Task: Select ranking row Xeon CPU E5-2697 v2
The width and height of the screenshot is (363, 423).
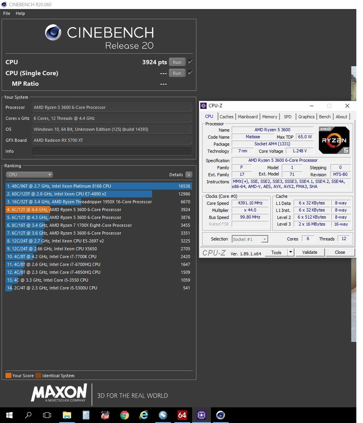Action: click(98, 240)
